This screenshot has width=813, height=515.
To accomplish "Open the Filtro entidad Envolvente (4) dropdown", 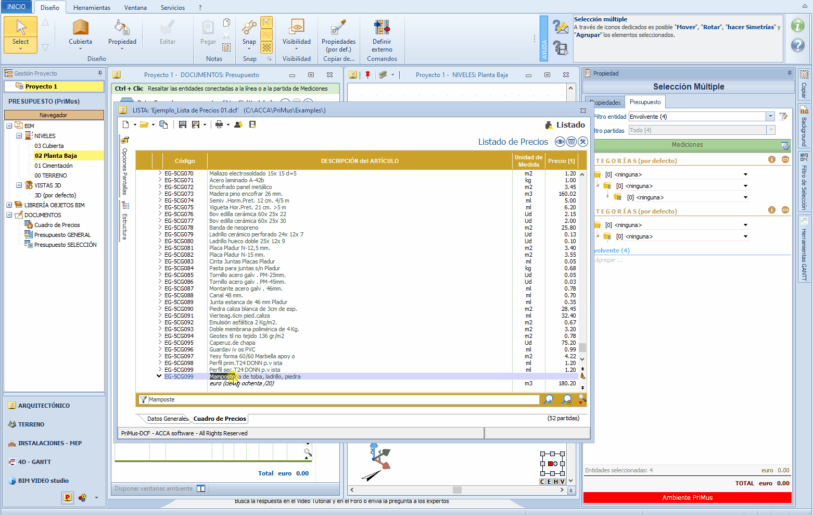I will coord(770,117).
